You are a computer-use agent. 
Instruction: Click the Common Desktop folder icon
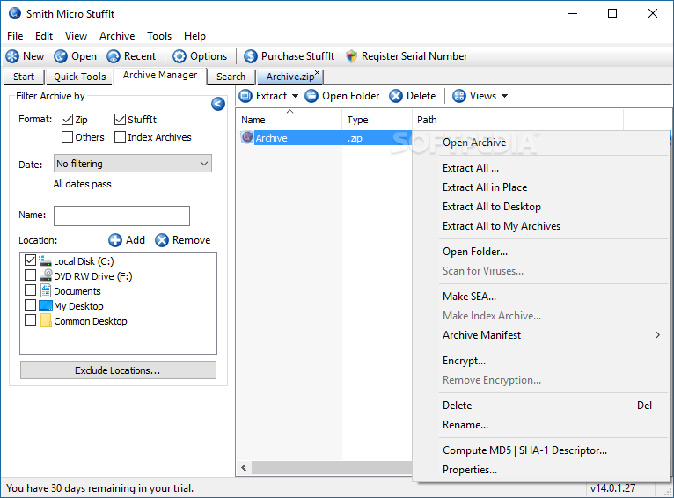pyautogui.click(x=46, y=321)
